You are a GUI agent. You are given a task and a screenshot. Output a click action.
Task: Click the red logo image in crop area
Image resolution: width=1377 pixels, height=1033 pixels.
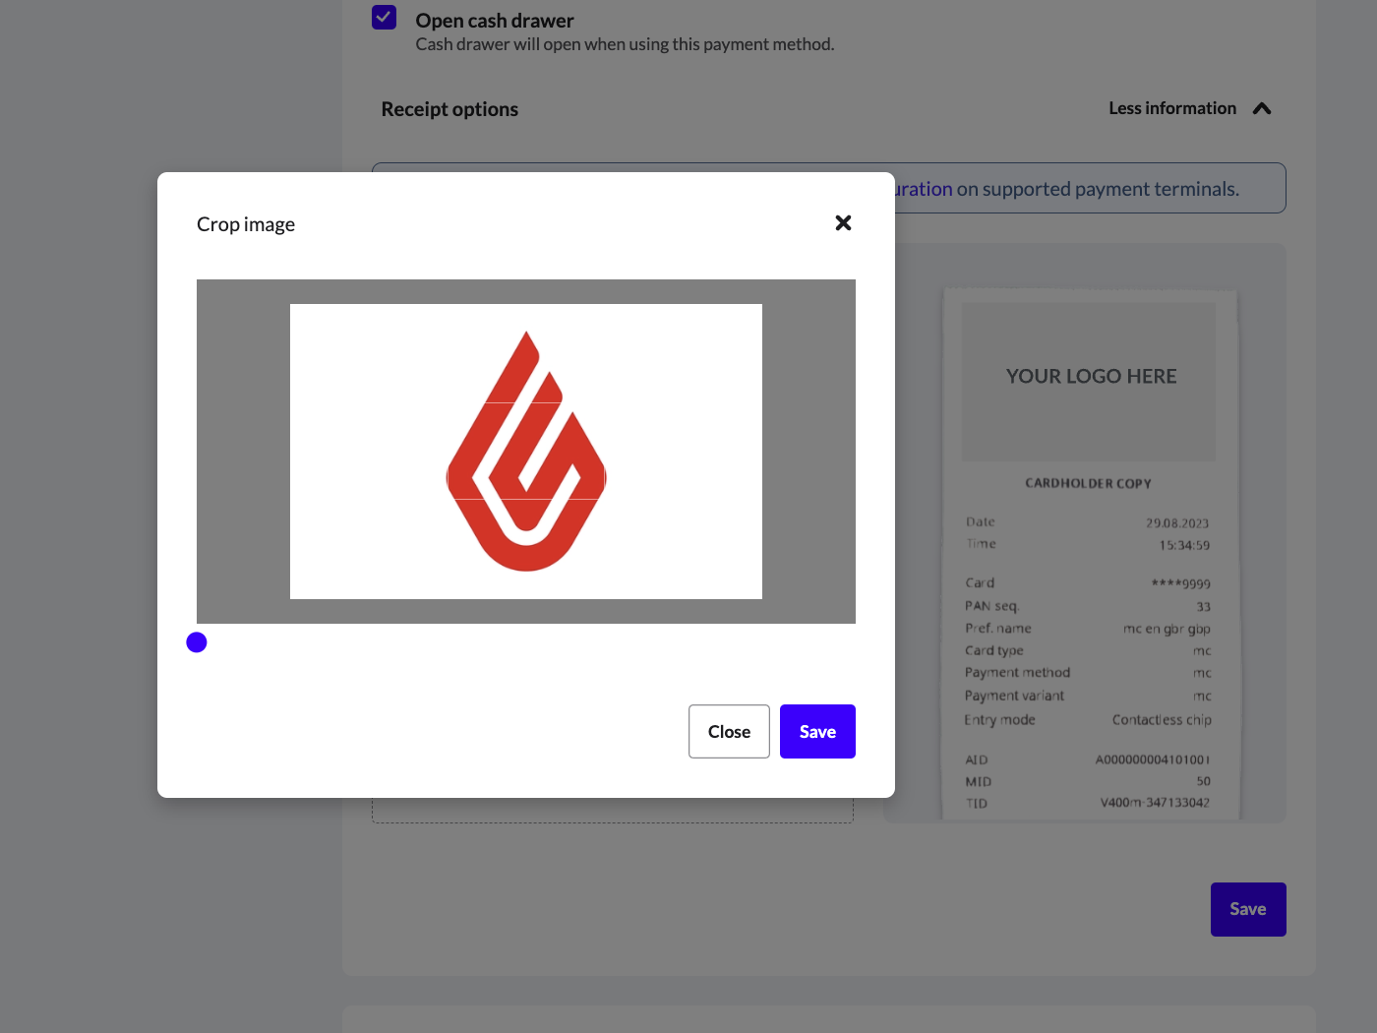coord(526,451)
